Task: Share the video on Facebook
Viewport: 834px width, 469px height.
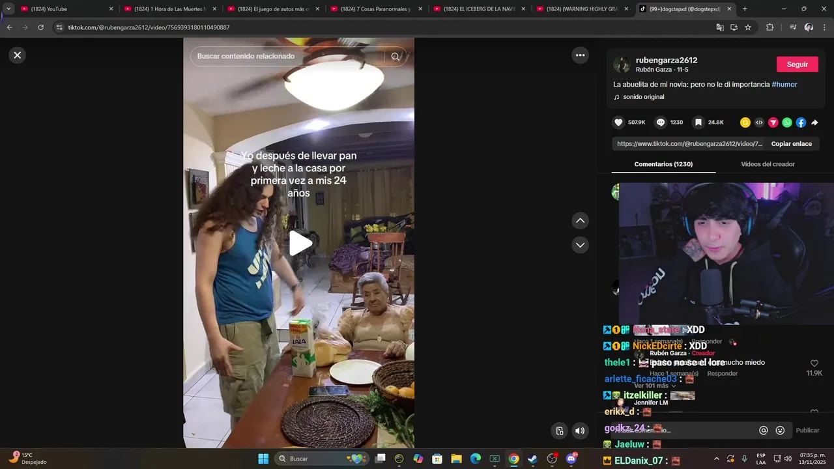Action: (x=801, y=122)
